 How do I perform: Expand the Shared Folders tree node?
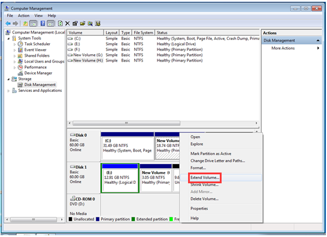14,56
